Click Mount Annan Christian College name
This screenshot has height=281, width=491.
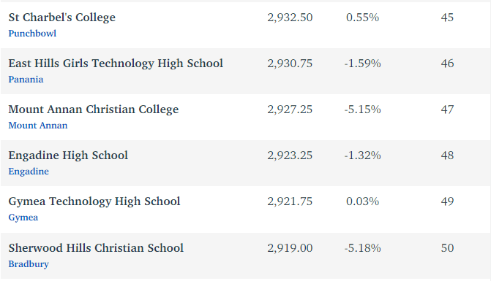(x=94, y=109)
